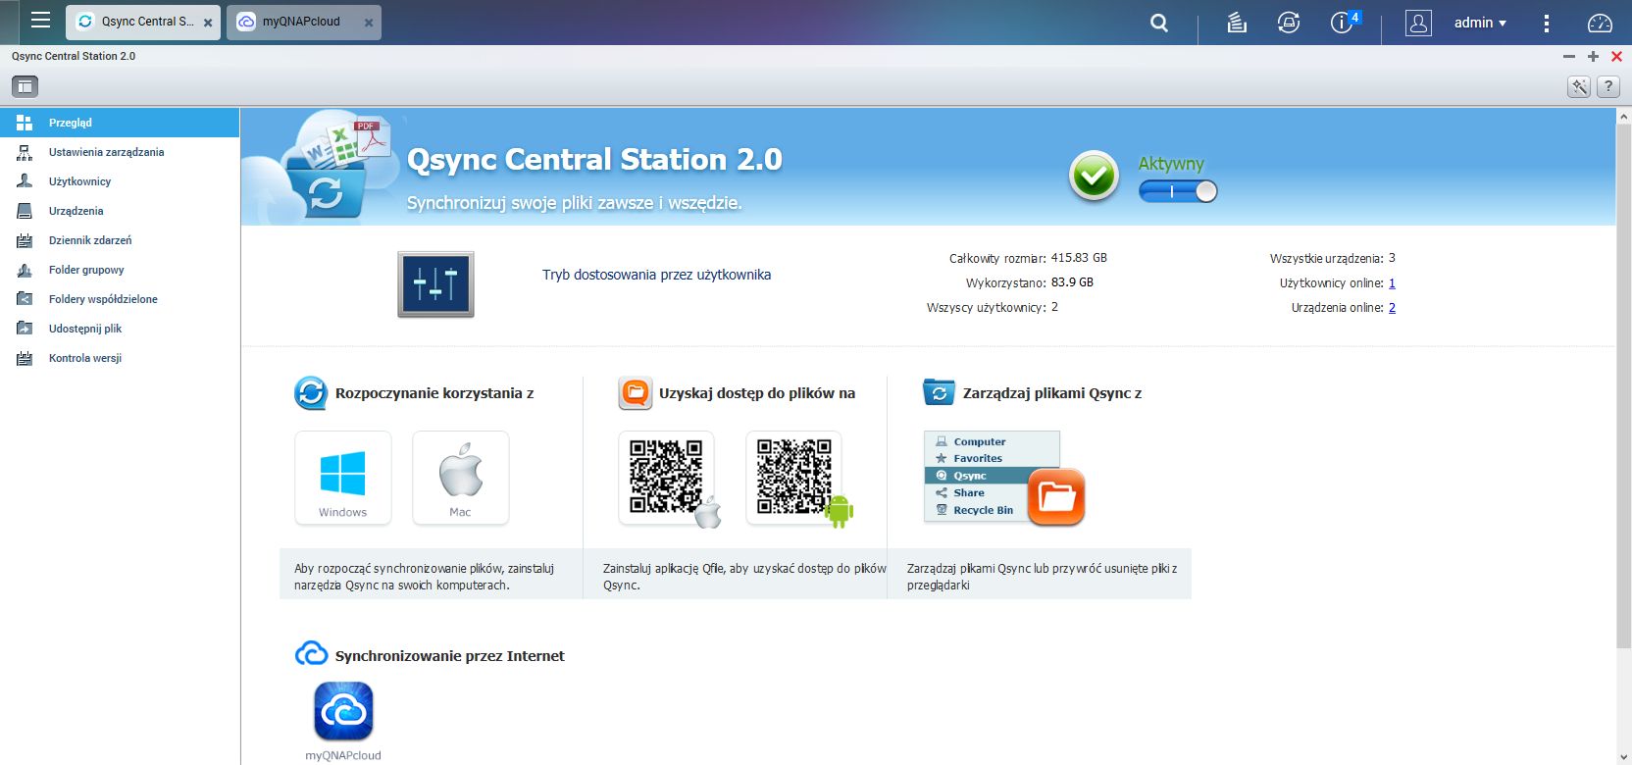Click the green active status checkmark

pos(1094,177)
